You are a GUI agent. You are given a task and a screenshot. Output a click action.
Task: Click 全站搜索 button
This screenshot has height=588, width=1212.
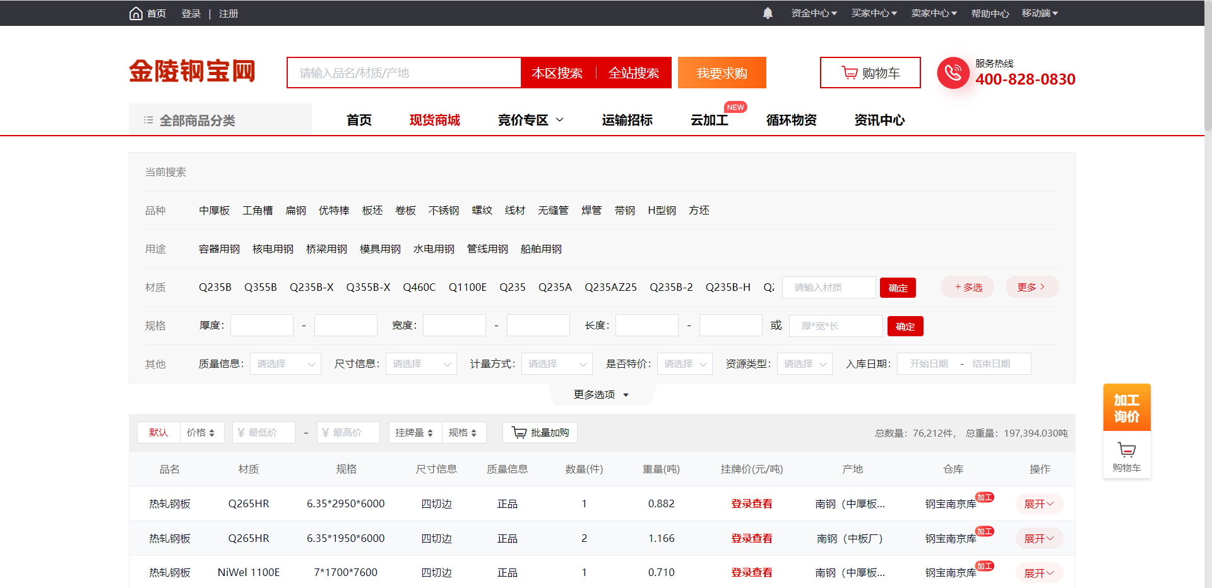click(x=634, y=73)
